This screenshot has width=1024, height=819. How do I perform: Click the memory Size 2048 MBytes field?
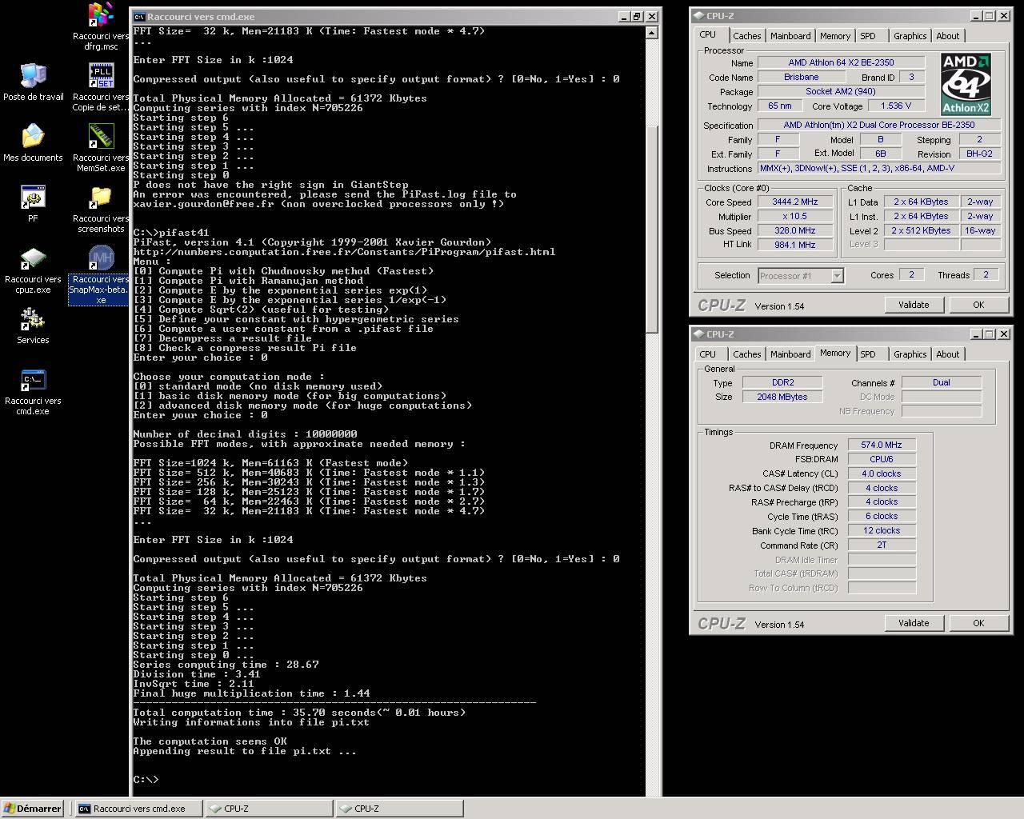[782, 398]
